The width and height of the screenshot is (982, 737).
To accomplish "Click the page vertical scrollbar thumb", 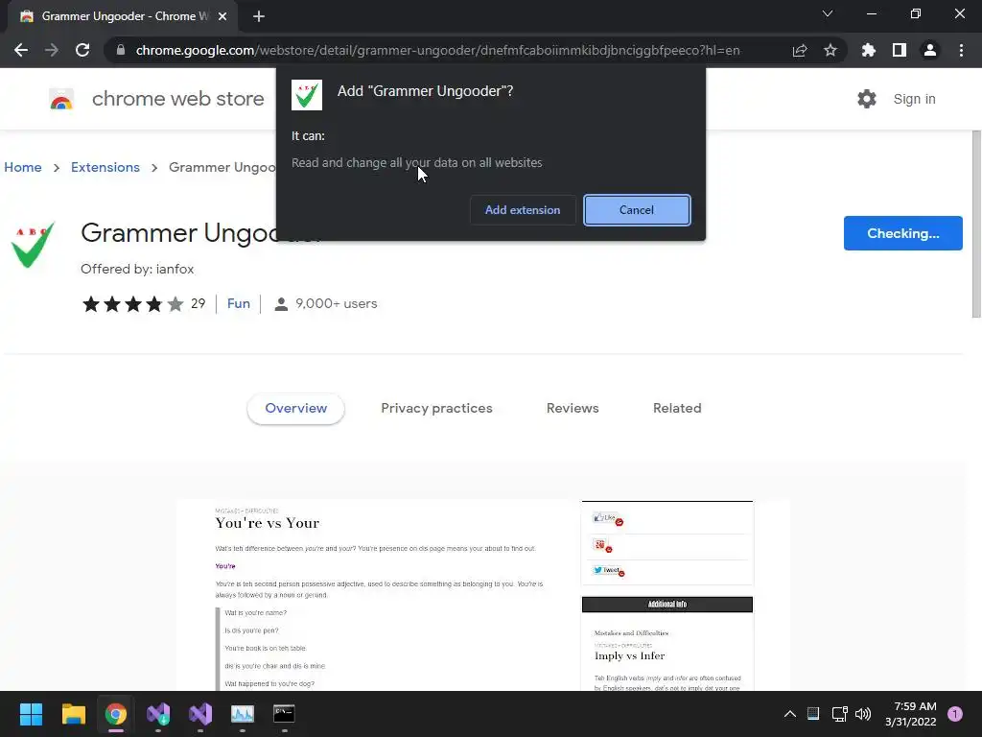I will click(x=976, y=224).
